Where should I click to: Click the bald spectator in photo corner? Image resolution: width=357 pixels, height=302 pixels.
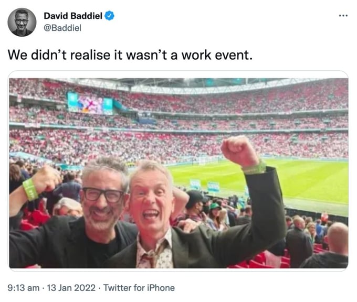(338, 238)
